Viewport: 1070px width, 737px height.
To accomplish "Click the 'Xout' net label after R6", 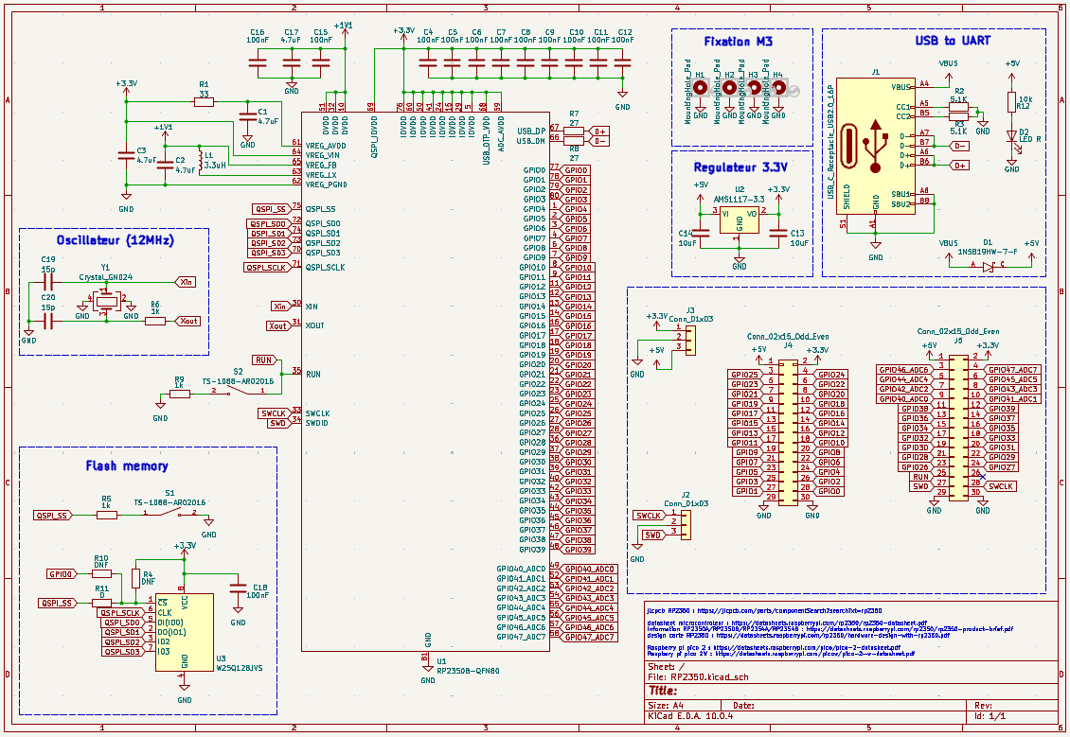I will coord(187,321).
